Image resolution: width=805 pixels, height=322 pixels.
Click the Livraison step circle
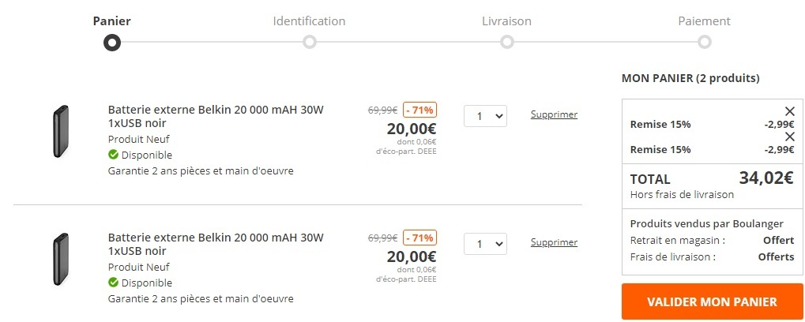[x=506, y=42]
